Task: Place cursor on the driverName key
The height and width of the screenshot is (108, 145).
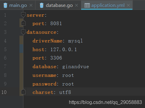Action: pyautogui.click(x=47, y=41)
